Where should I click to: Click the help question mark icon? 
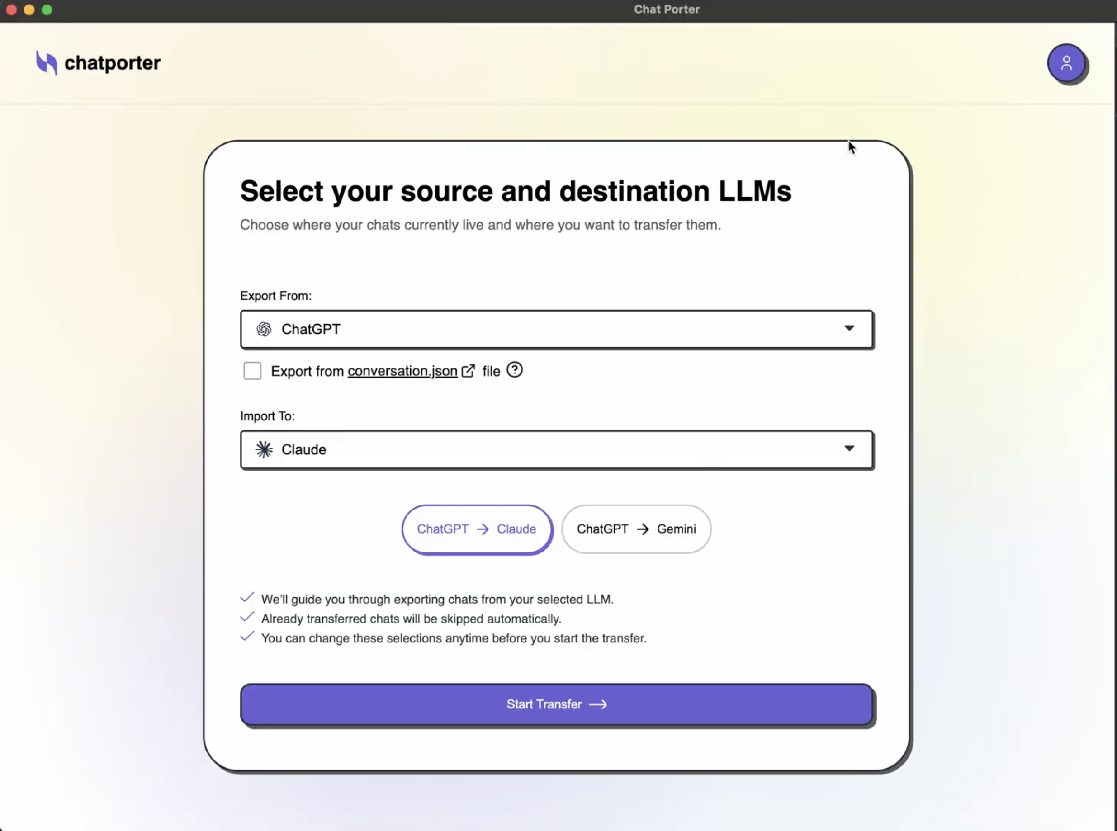pos(515,370)
